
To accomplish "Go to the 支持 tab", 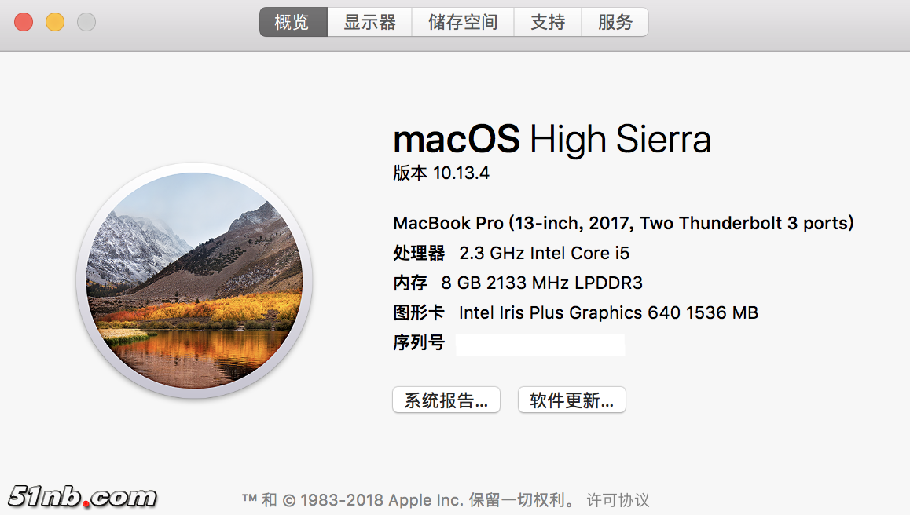I will pos(548,23).
